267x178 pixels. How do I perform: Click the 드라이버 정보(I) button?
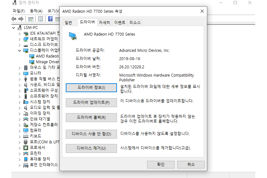click(92, 87)
